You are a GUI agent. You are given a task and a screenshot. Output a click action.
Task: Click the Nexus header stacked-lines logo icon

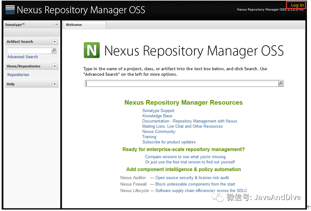(x=10, y=10)
